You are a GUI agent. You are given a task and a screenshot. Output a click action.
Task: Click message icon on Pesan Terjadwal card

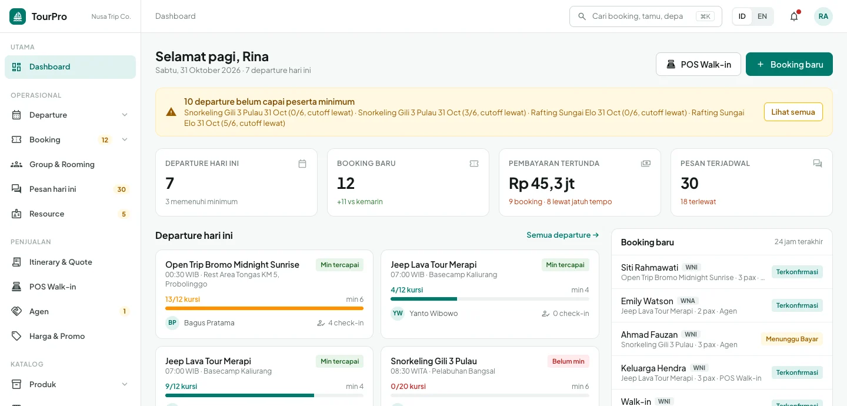[818, 164]
